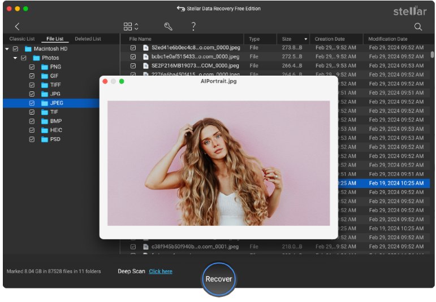
Task: Select the HEIC folder icon
Action: pos(45,130)
